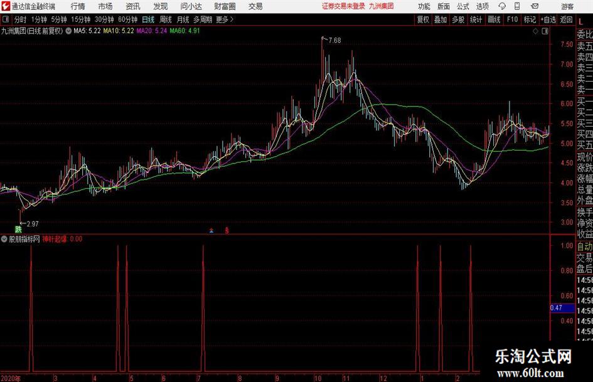Open the 选项 menu
Image resolution: width=593 pixels, height=382 pixels.
(482, 6)
